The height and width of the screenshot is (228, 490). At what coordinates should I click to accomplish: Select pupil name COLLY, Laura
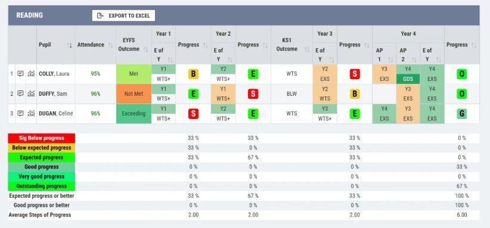coord(54,74)
